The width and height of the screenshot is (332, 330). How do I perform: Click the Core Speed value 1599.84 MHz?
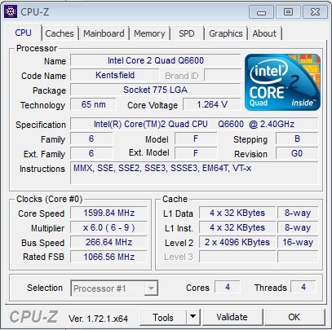tap(108, 213)
